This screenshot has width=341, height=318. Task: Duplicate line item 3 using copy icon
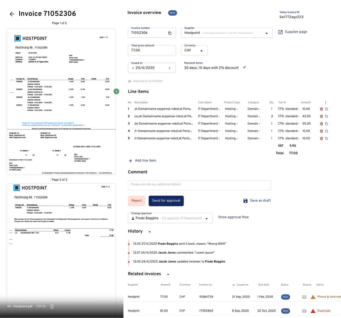[327, 124]
